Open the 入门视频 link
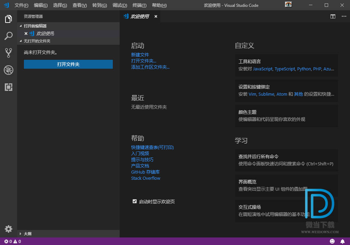350x245 pixels. (140, 153)
